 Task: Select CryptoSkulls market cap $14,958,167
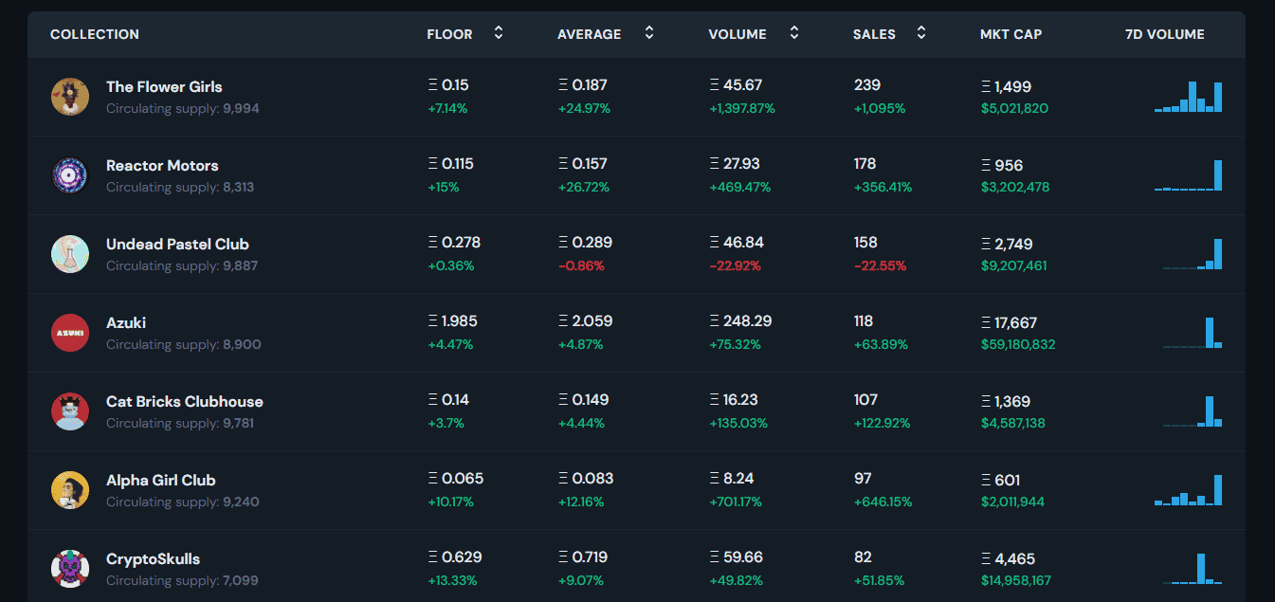(x=1016, y=580)
